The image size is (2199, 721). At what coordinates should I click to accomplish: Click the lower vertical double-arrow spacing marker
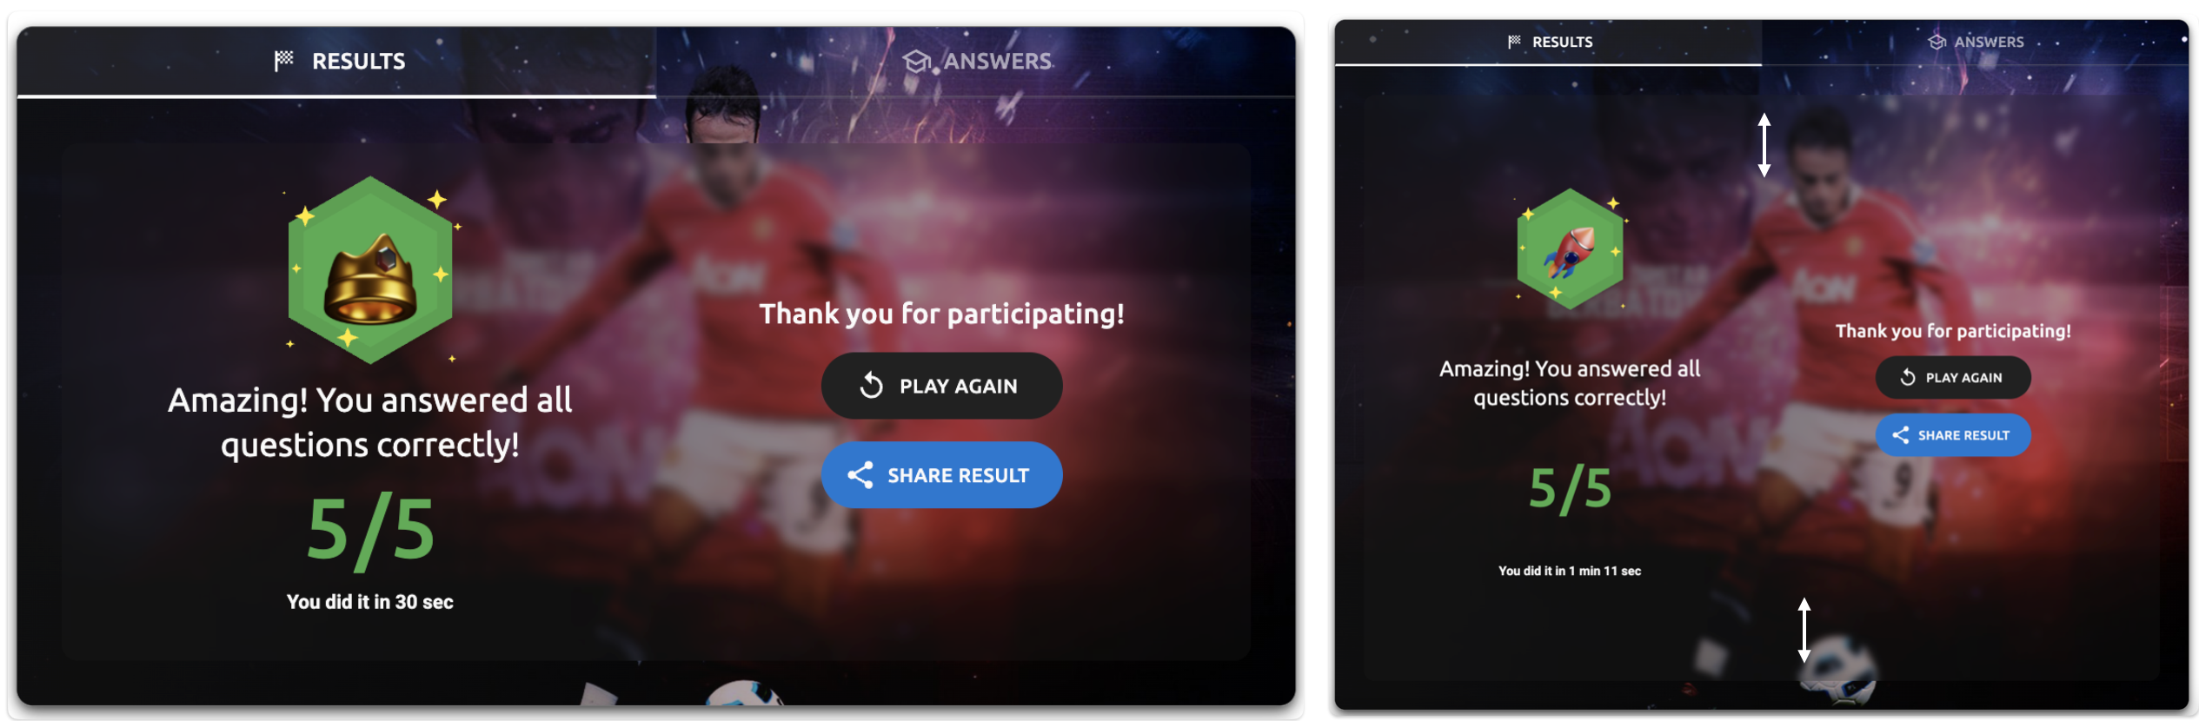1804,630
